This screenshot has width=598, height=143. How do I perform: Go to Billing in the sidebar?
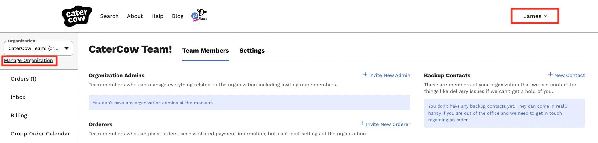pyautogui.click(x=19, y=116)
